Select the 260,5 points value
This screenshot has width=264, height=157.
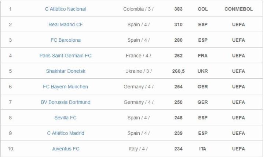pos(178,71)
